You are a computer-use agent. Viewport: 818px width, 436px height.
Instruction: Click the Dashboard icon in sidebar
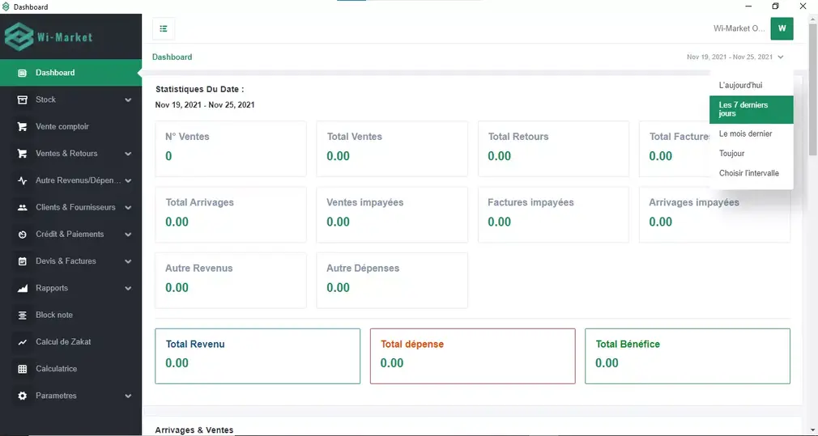pyautogui.click(x=22, y=73)
